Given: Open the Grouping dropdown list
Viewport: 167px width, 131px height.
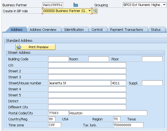Looking at the screenshot, I should 164,5.
